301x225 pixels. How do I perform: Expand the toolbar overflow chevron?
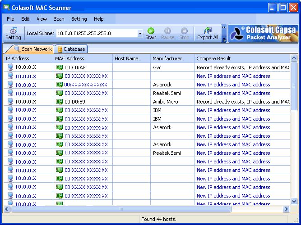224,27
